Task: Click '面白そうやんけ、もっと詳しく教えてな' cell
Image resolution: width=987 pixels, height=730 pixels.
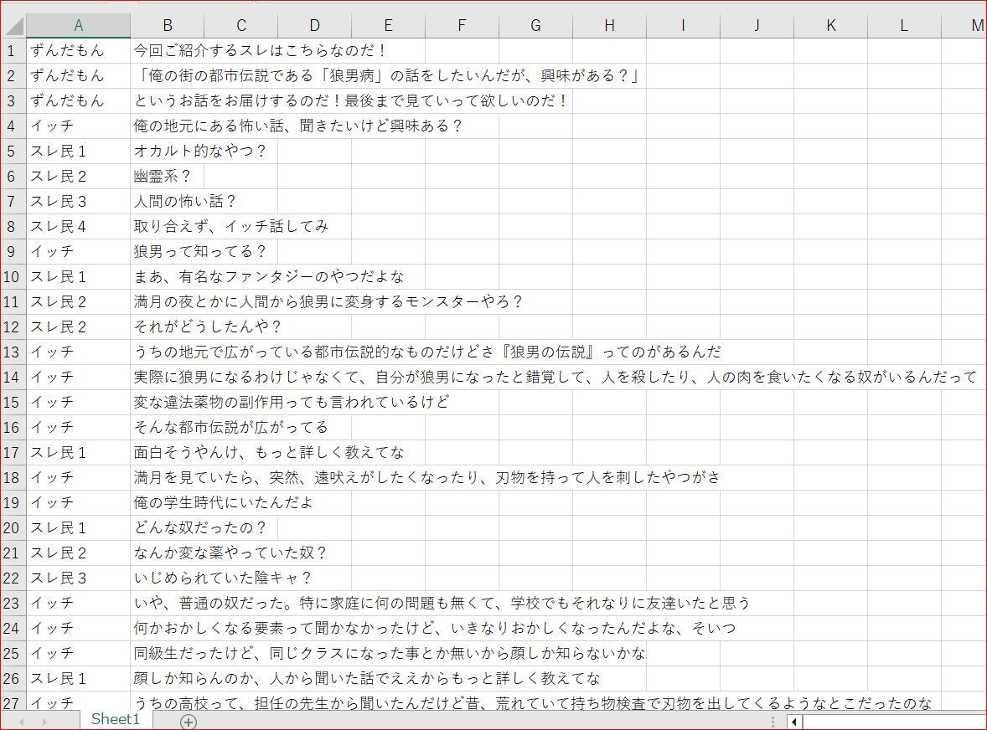Action: (x=269, y=453)
